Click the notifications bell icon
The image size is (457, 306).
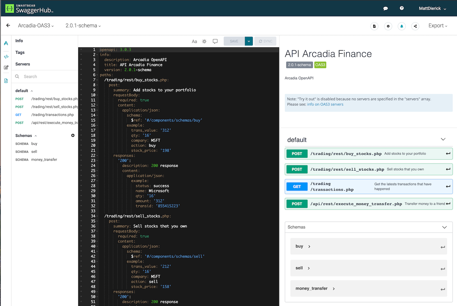pos(401,26)
